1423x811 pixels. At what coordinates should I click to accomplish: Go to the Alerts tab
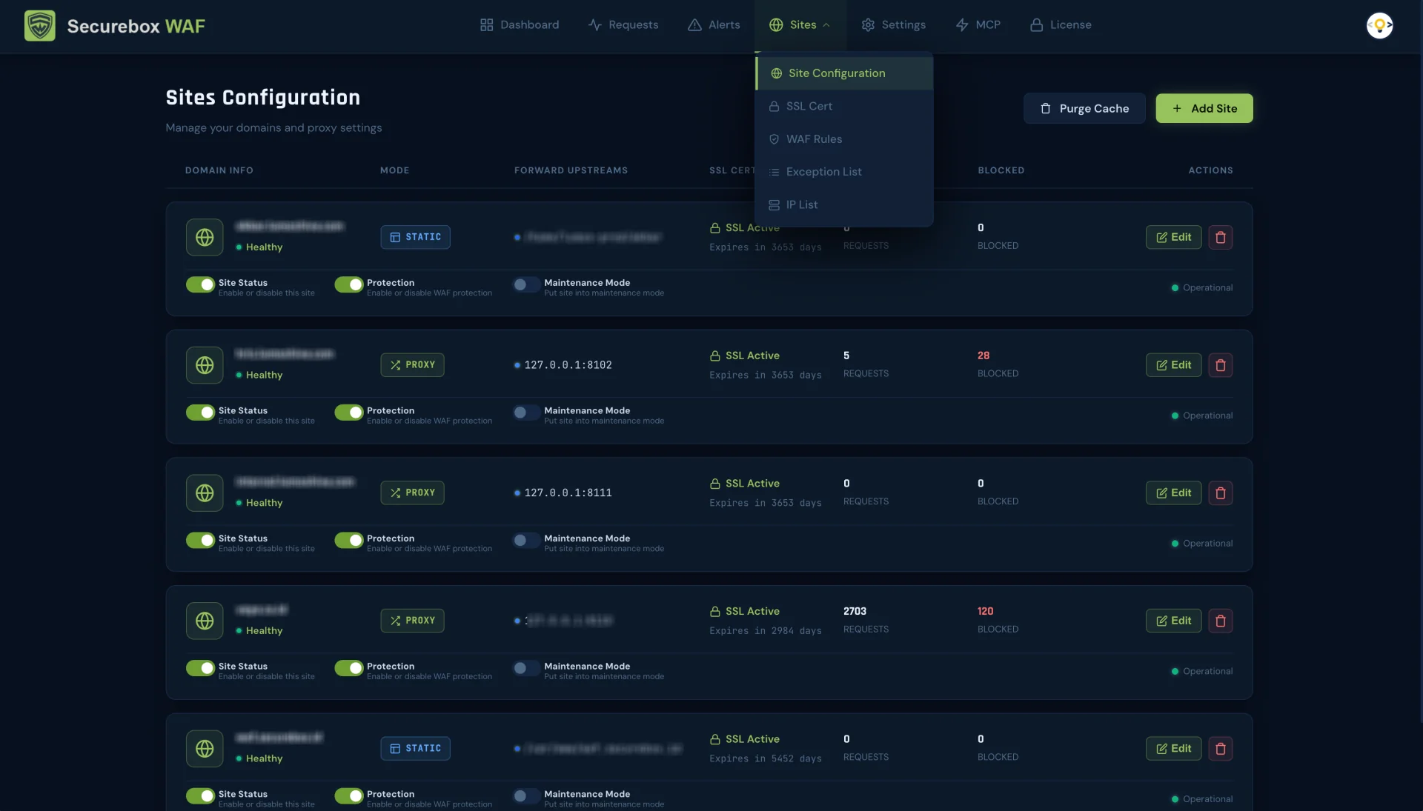coord(714,25)
